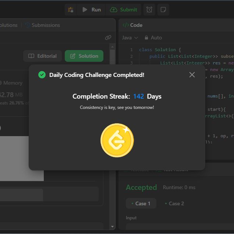This screenshot has height=234, width=234.
Task: Click the green check mark icon
Action: 42,75
